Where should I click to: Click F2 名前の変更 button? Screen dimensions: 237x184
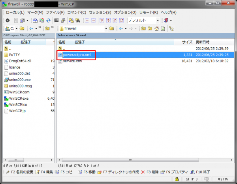(x=20, y=172)
